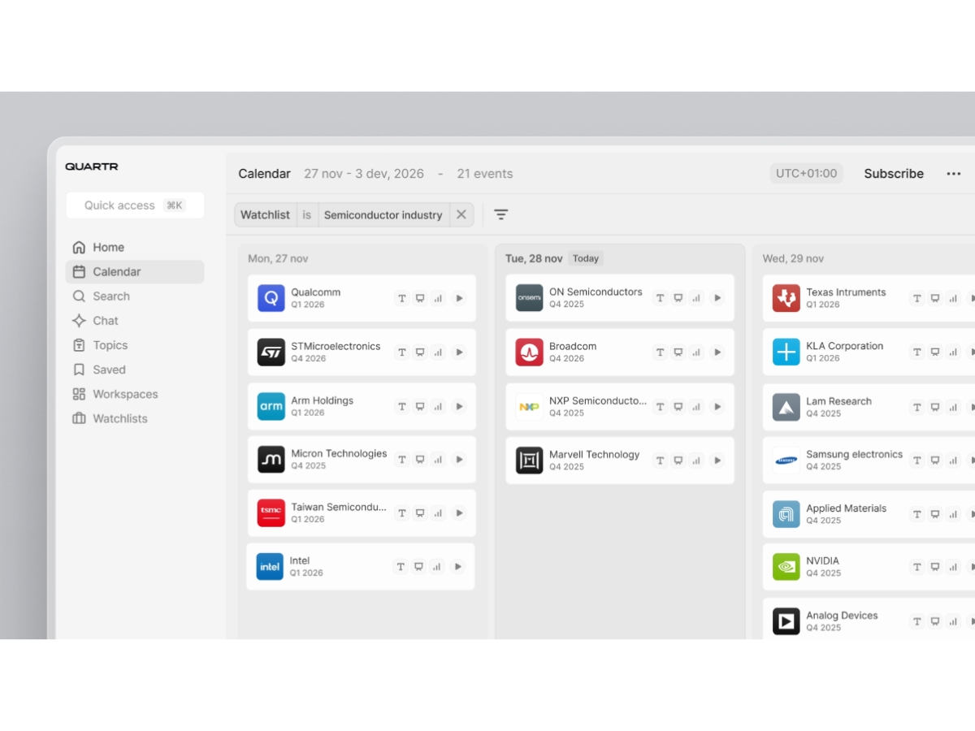This screenshot has height=731, width=975.
Task: Open Intel transcript icon
Action: click(x=400, y=566)
